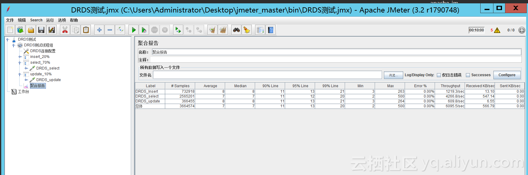
Task: Click the 00:10:00 elapsed time display
Action: point(477,30)
